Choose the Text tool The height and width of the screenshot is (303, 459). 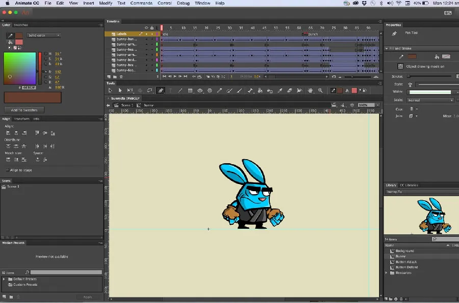click(169, 90)
